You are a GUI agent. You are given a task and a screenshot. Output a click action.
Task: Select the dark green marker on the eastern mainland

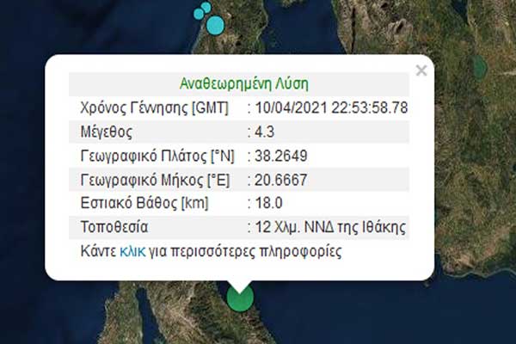(479, 66)
